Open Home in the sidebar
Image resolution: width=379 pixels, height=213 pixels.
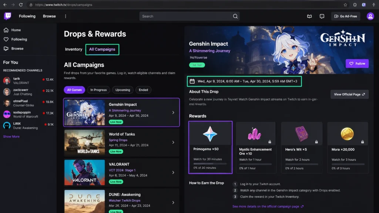point(16,30)
